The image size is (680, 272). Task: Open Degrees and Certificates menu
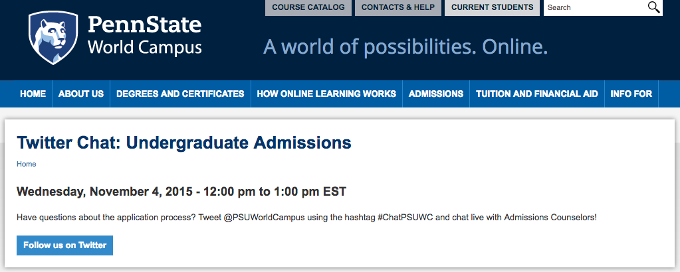(x=180, y=94)
